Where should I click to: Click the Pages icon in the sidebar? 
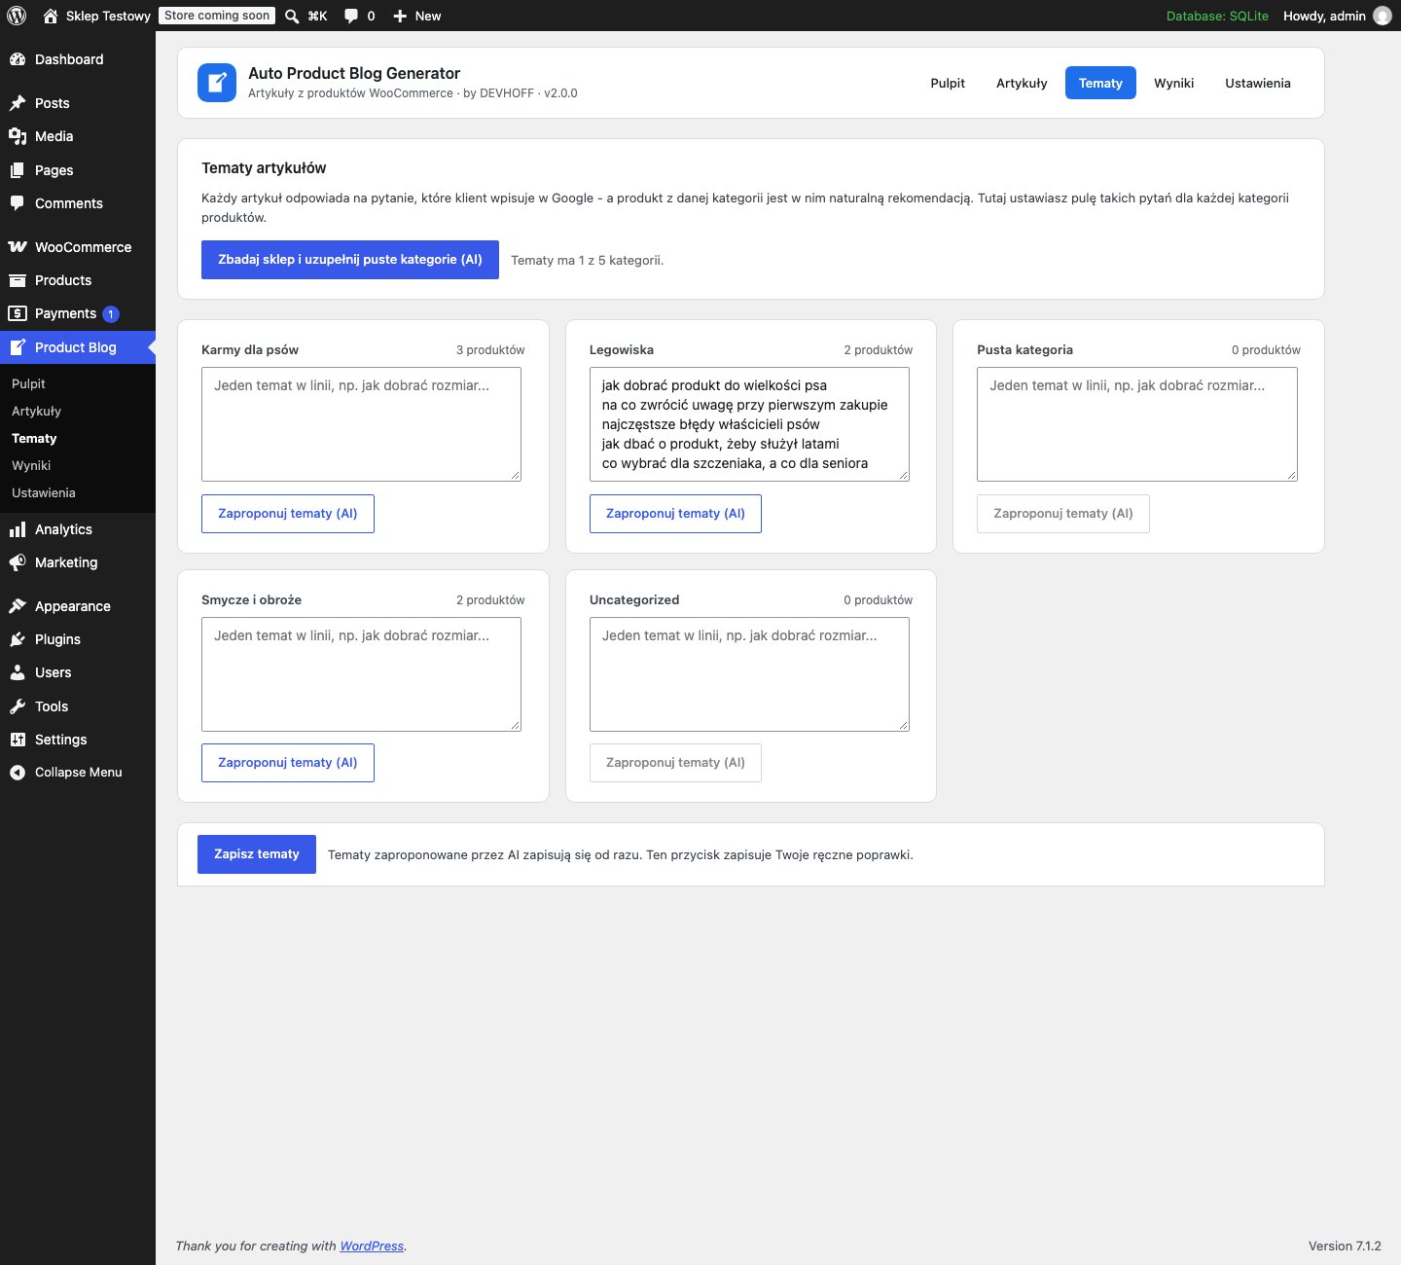[18, 170]
